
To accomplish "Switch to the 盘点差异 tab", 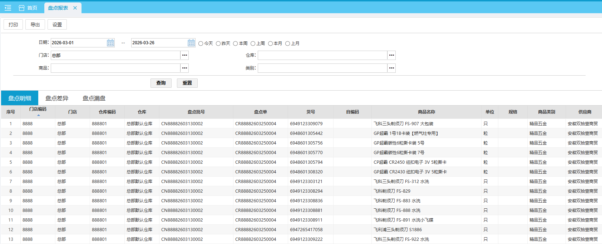I will (57, 98).
